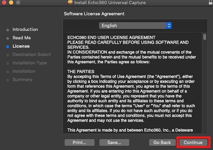Image resolution: width=213 pixels, height=150 pixels.
Task: Click the lock icon in title bar
Action: 211,2
